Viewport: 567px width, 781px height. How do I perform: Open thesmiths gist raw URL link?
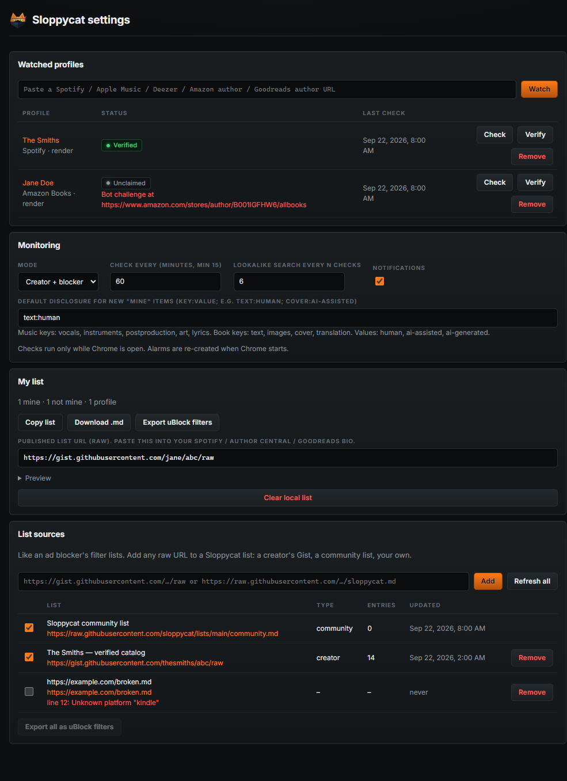135,663
